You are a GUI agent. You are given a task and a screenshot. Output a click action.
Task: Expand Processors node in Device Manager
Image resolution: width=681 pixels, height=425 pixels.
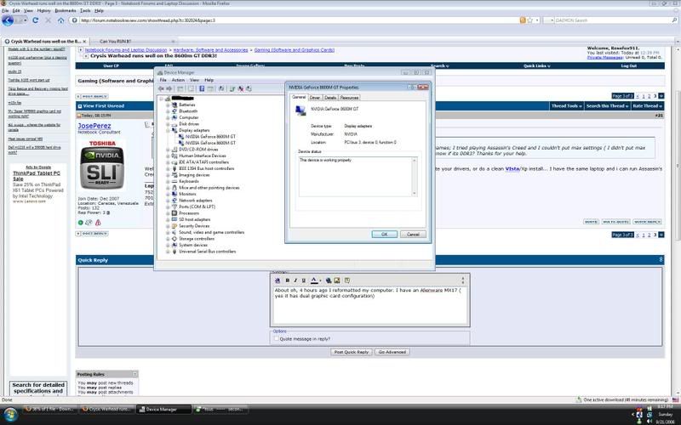[168, 213]
